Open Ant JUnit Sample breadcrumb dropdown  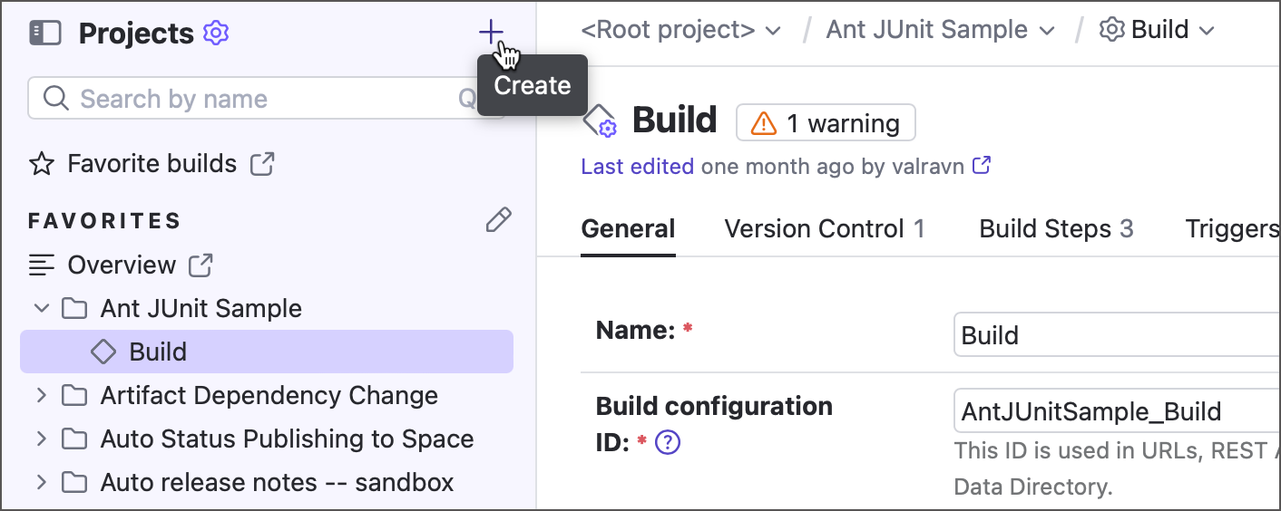(x=1046, y=31)
